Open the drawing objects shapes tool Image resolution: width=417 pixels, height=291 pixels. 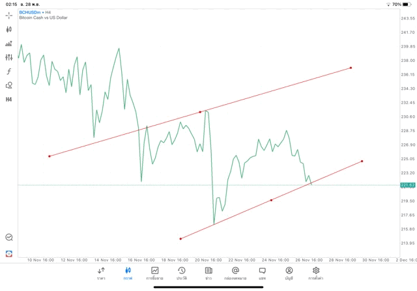click(9, 85)
